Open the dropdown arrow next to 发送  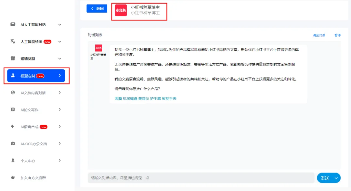click(x=336, y=178)
